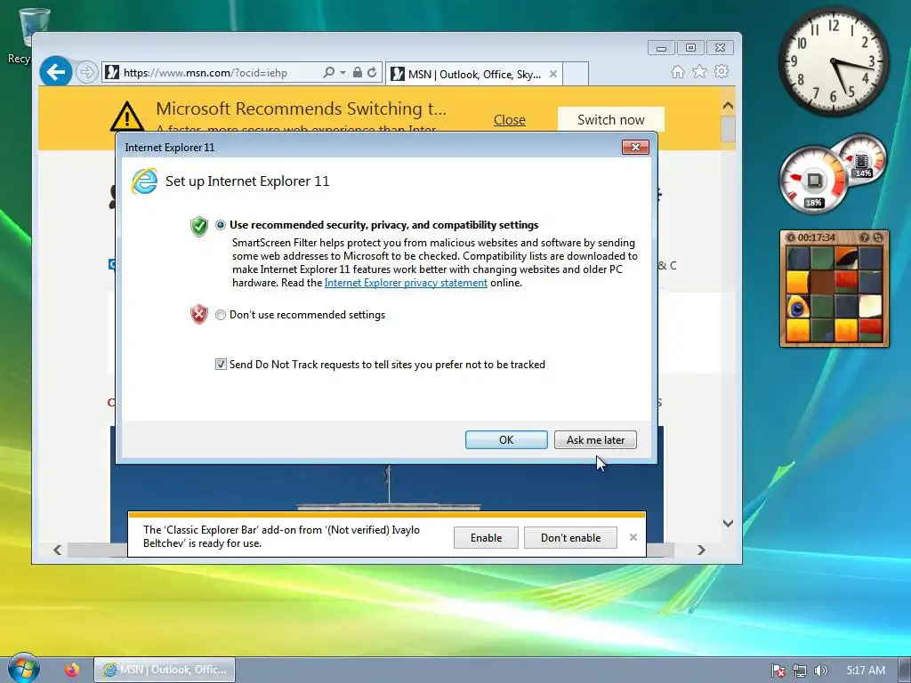Click the green shield icon
Screen dimensions: 911x683
[199, 226]
